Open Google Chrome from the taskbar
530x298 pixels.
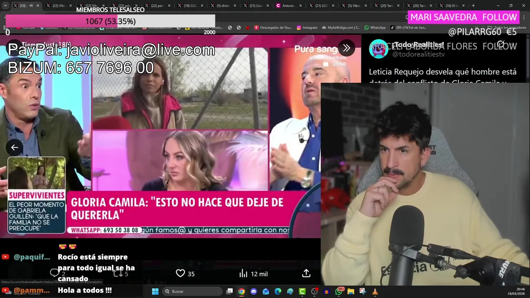(x=241, y=291)
